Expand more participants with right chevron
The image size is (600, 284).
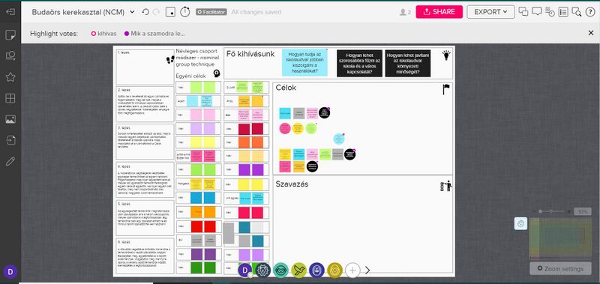[367, 271]
